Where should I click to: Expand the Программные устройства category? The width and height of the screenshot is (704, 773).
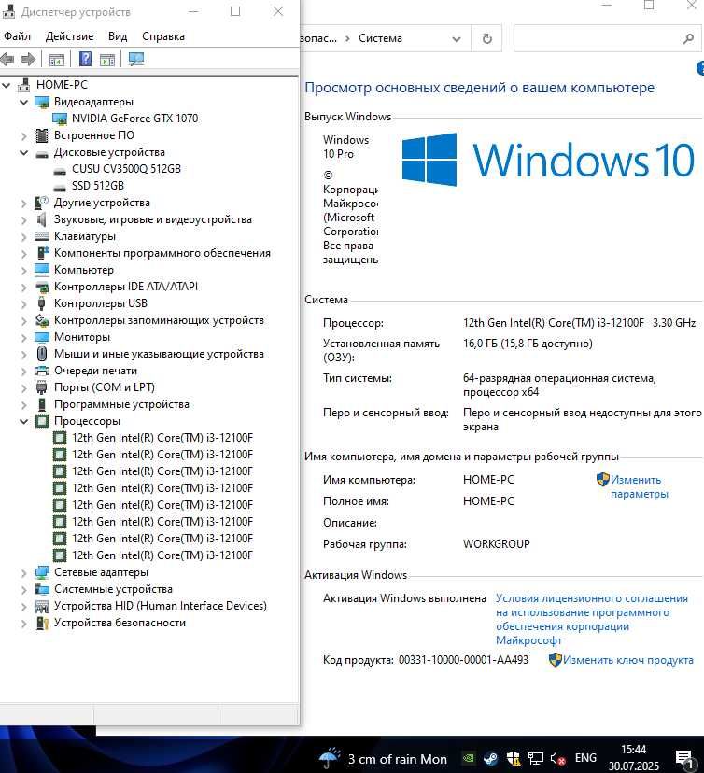pos(23,405)
